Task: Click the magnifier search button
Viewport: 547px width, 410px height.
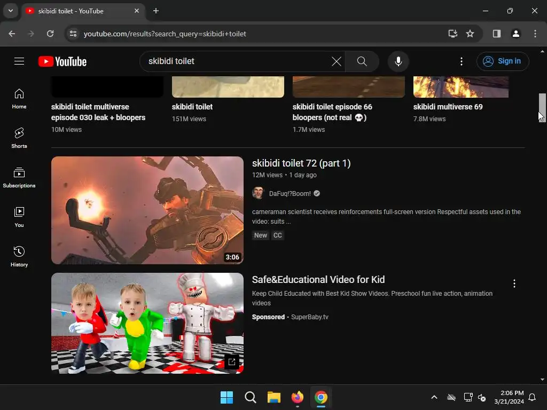Action: (362, 61)
